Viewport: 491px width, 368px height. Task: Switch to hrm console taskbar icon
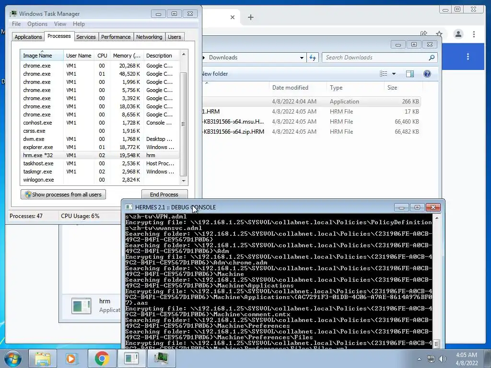[x=131, y=358]
